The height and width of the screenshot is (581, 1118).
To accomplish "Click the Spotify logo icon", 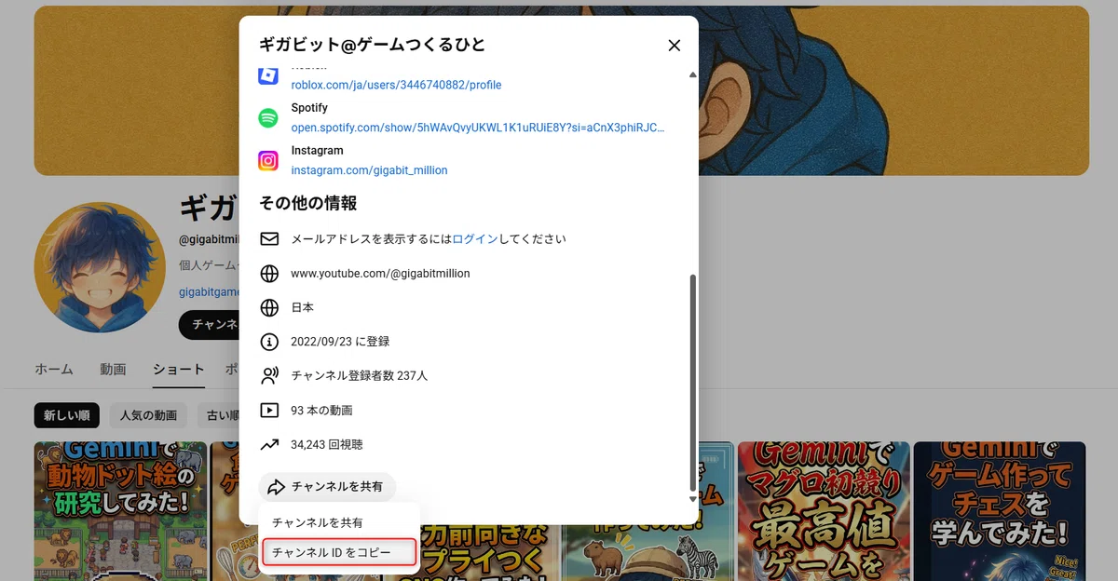I will click(x=268, y=118).
